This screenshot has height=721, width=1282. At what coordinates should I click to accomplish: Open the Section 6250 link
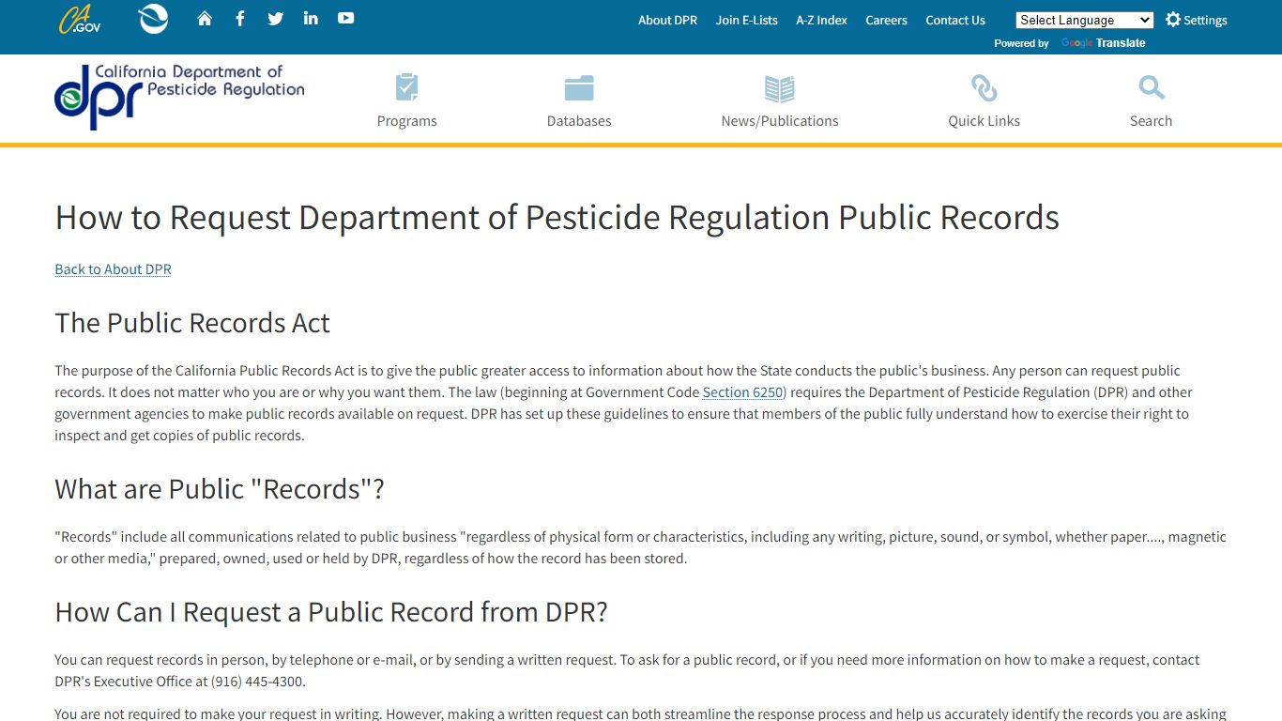coord(742,392)
